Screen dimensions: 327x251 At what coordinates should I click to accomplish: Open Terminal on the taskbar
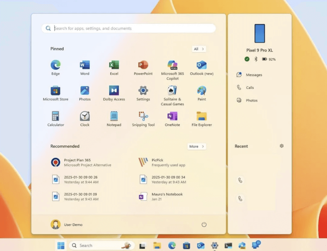coord(228,245)
